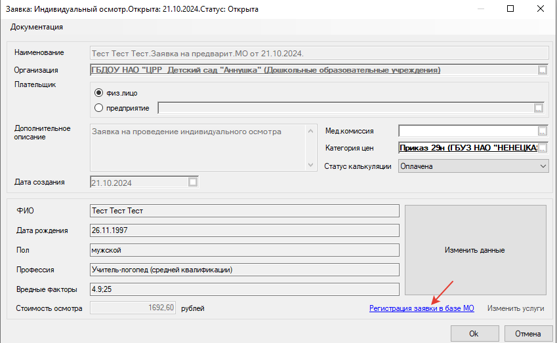
Task: Select the предприятие payer option
Action: (100, 108)
